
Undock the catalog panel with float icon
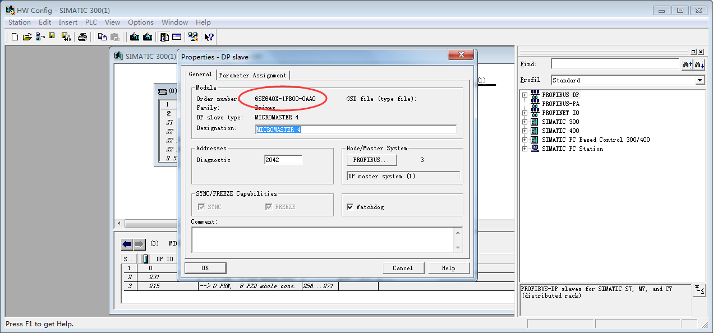tap(693, 51)
